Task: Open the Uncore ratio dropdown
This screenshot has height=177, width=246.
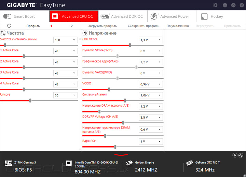Action: tap(65, 95)
